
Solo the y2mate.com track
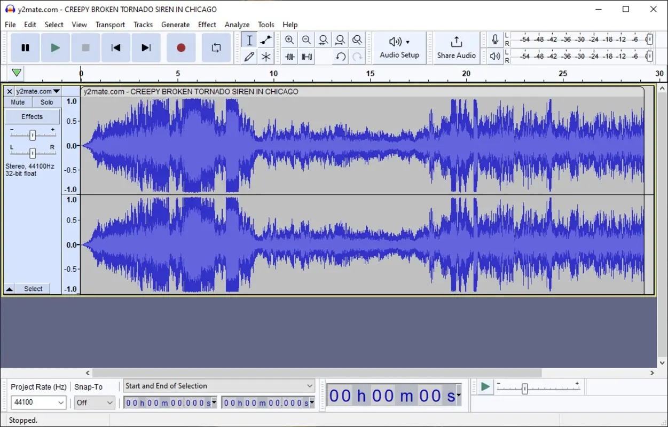[x=46, y=102]
